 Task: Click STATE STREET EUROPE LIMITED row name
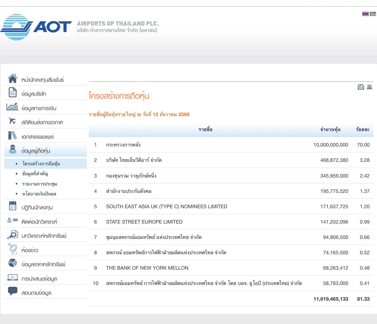point(144,222)
